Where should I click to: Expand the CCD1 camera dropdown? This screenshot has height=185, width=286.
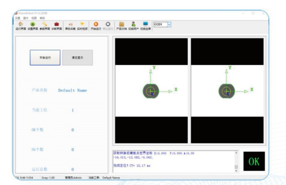169,24
